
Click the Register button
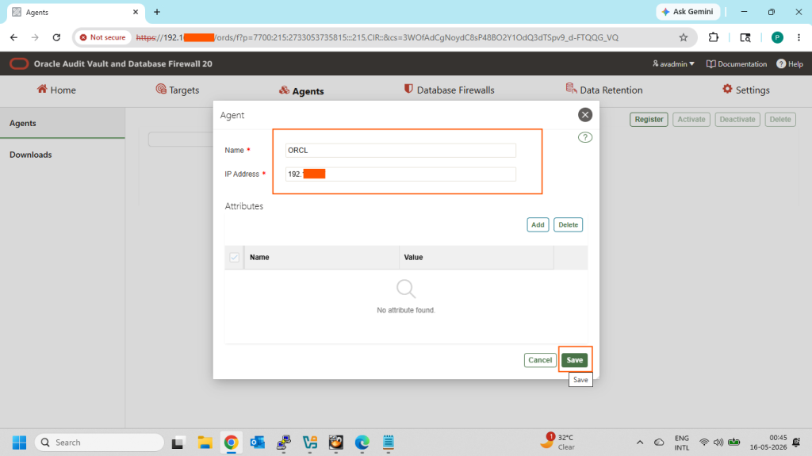pyautogui.click(x=649, y=119)
